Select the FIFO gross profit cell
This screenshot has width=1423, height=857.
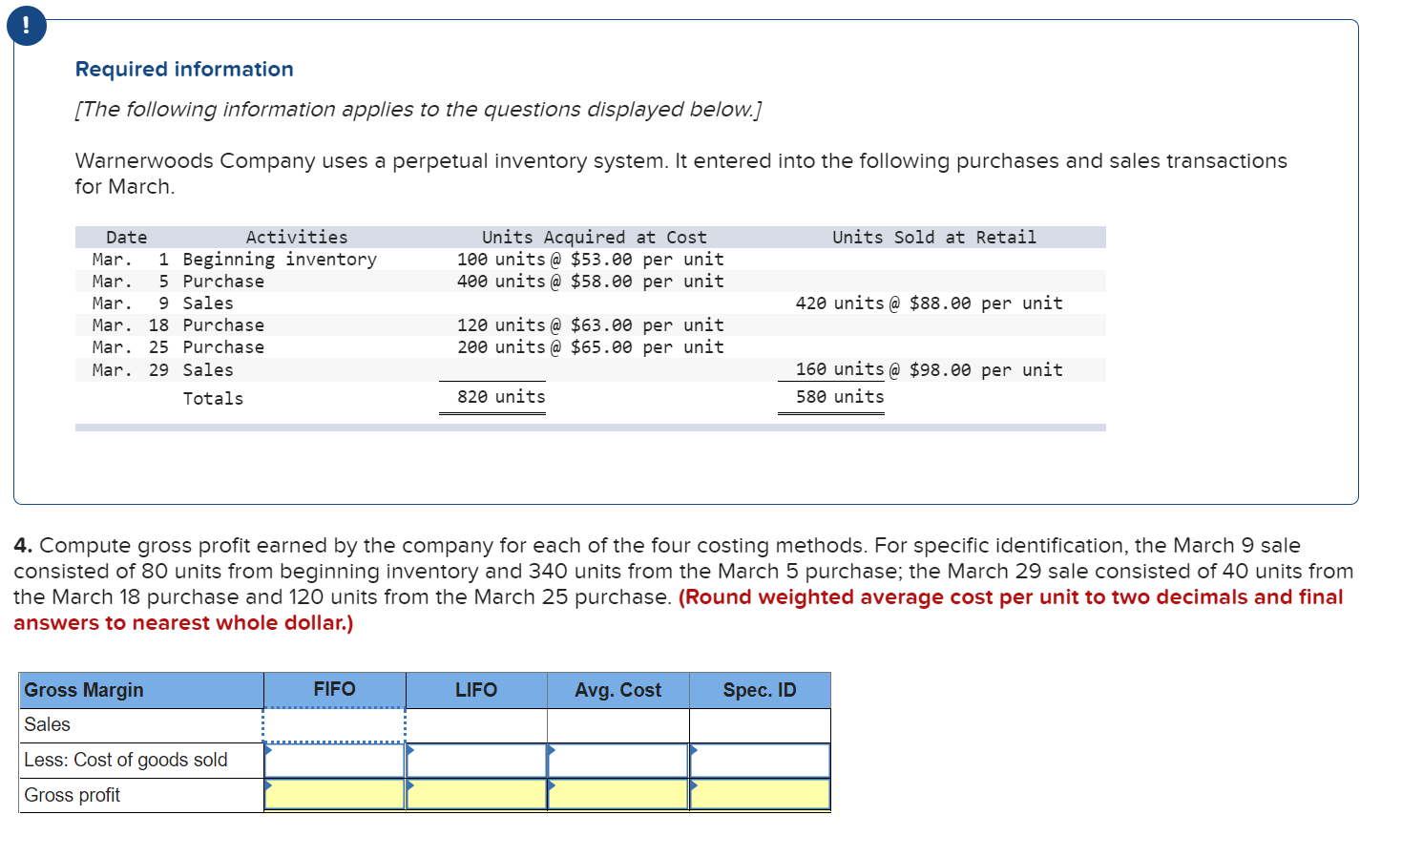coord(334,795)
